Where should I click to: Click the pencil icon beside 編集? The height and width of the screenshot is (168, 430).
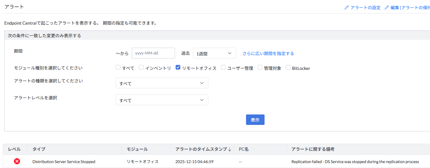point(386,8)
